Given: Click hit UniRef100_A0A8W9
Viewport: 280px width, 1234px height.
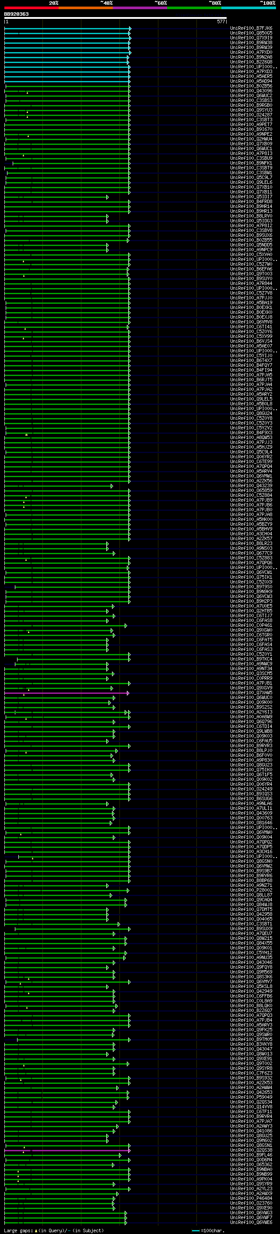Looking at the screenshot, I should pyautogui.click(x=251, y=717).
